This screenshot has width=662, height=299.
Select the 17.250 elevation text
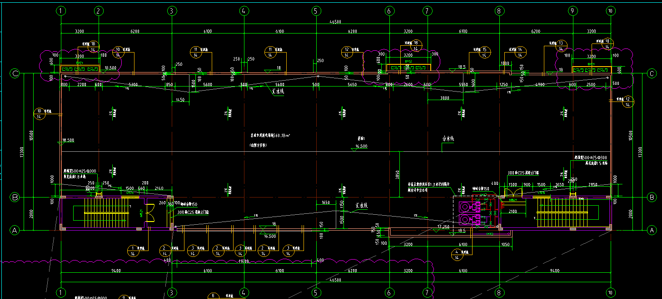tap(443, 226)
